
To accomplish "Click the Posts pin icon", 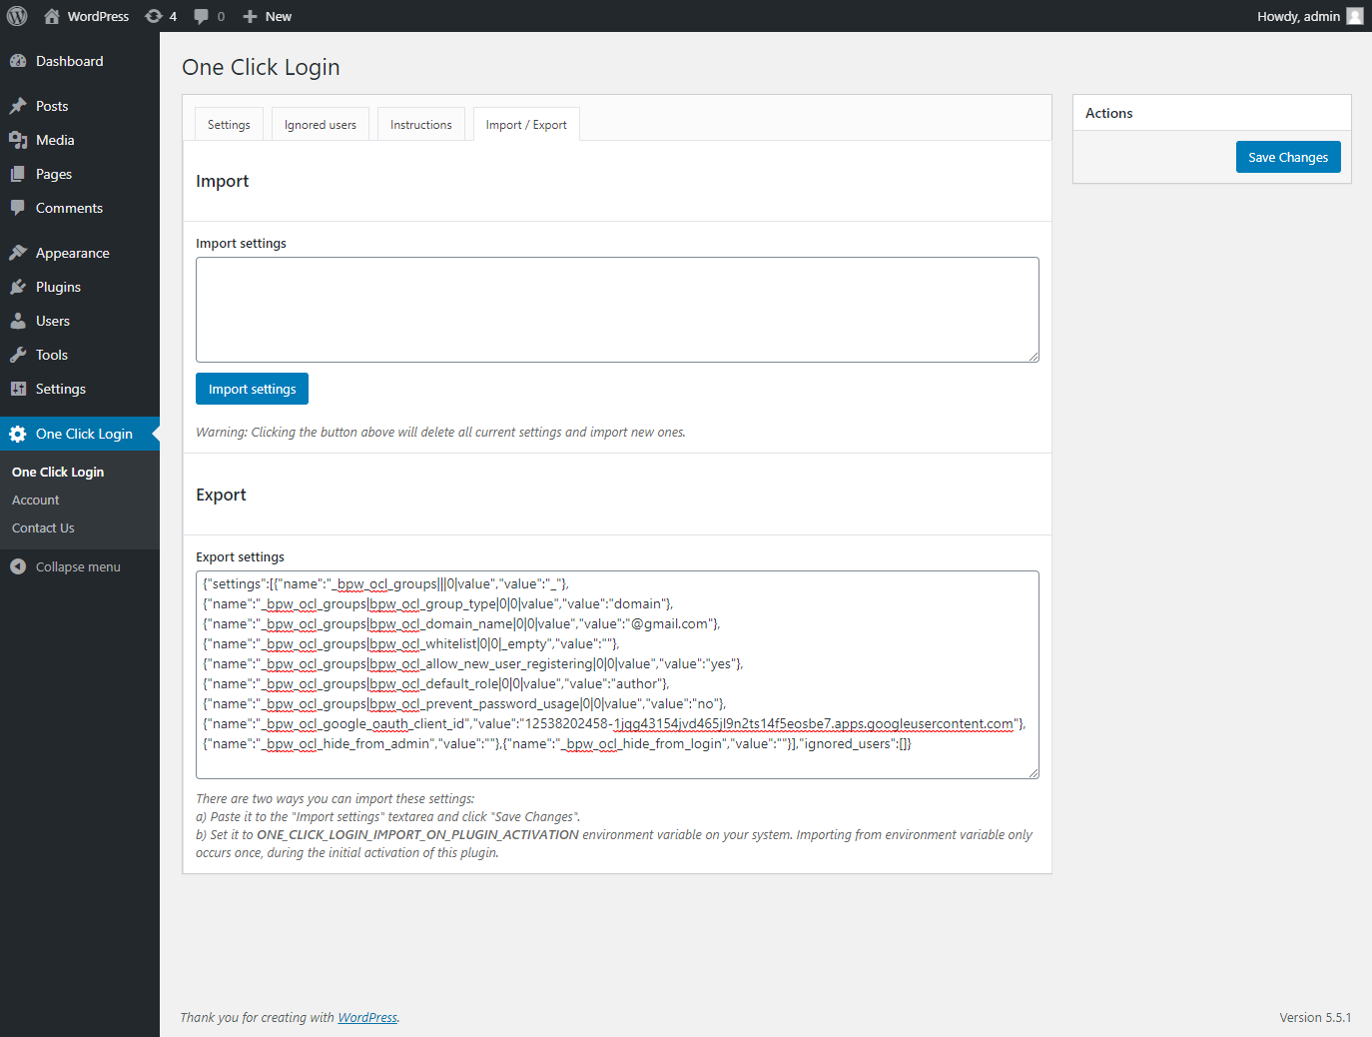I will pos(18,106).
